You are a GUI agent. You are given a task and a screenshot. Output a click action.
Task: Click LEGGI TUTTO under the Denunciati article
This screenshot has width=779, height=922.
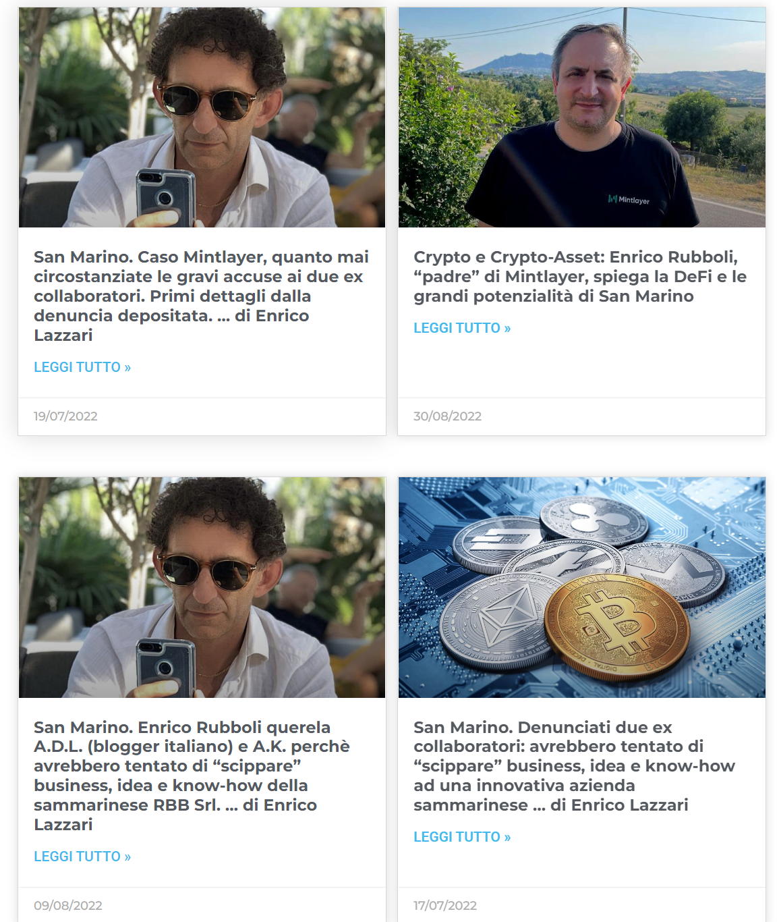coord(462,837)
